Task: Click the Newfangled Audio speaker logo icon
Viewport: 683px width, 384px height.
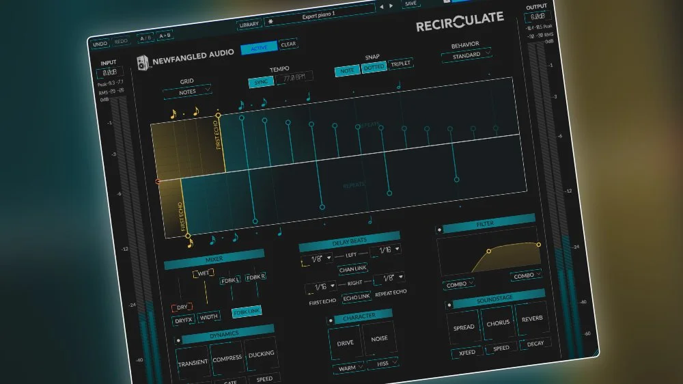Action: tap(143, 63)
